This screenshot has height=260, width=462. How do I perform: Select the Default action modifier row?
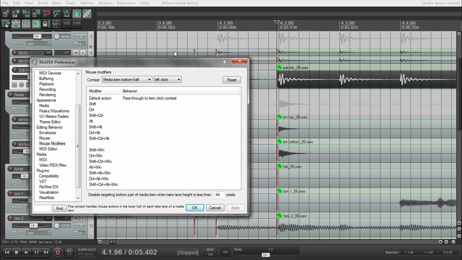coord(164,98)
